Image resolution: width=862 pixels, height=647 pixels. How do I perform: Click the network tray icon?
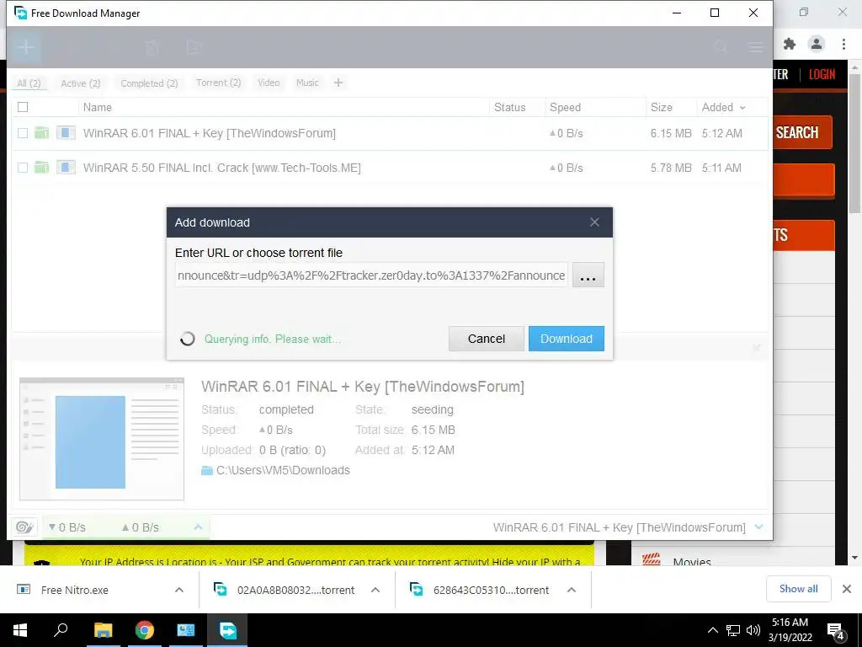733,630
